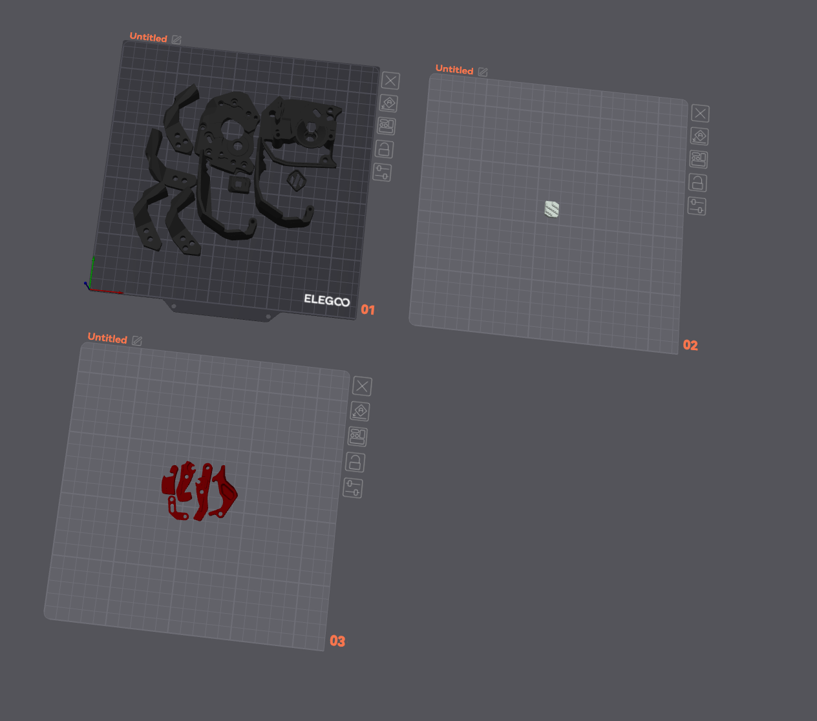The image size is (817, 721).
Task: Open plate 02 settings sliders icon
Action: coord(697,206)
